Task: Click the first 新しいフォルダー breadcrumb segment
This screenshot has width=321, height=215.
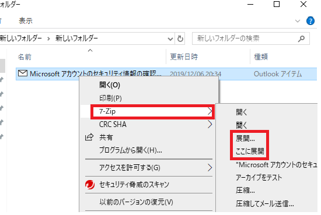Action: [x=21, y=38]
